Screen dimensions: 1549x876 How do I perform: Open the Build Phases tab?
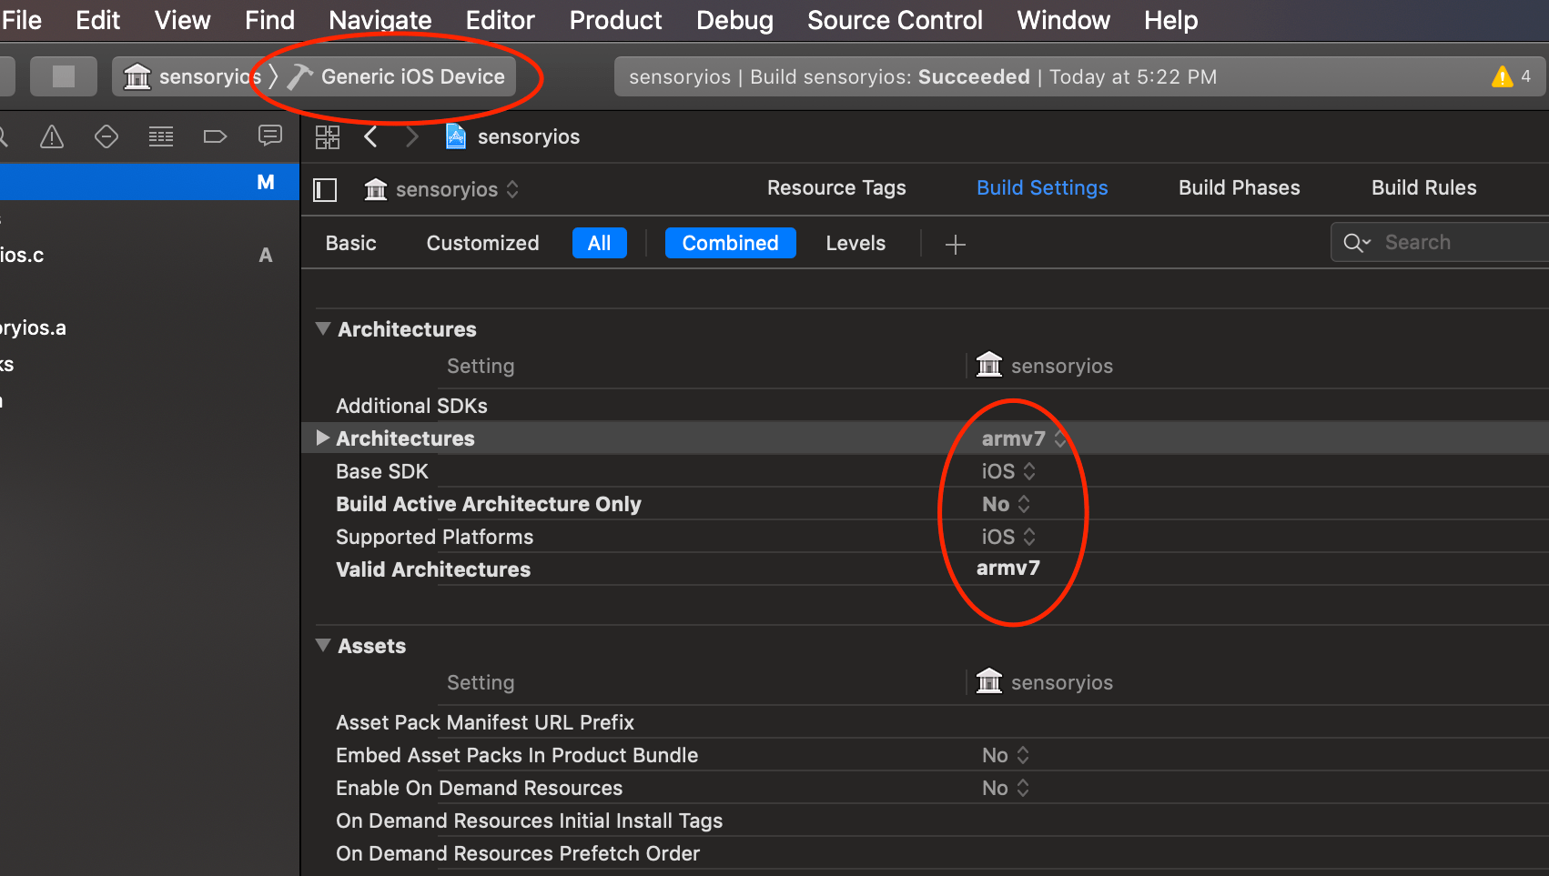(1239, 187)
